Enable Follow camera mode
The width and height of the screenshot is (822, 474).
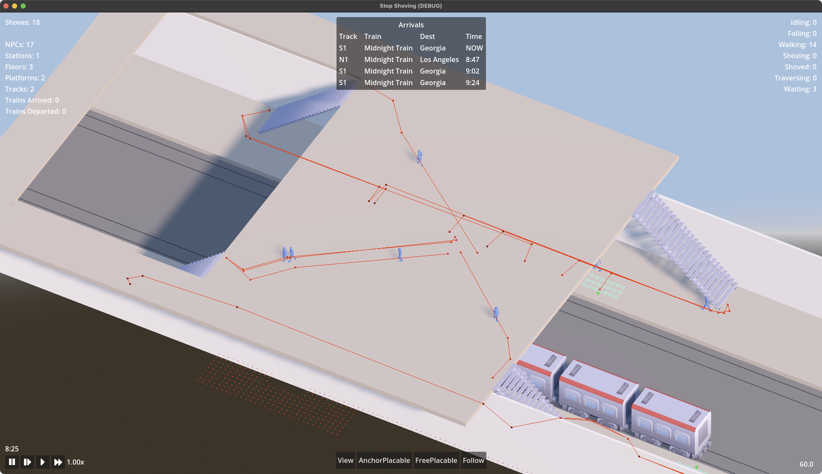click(473, 460)
